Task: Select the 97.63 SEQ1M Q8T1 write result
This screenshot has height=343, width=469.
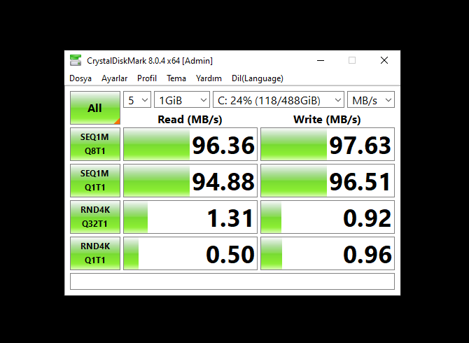Action: [328, 144]
